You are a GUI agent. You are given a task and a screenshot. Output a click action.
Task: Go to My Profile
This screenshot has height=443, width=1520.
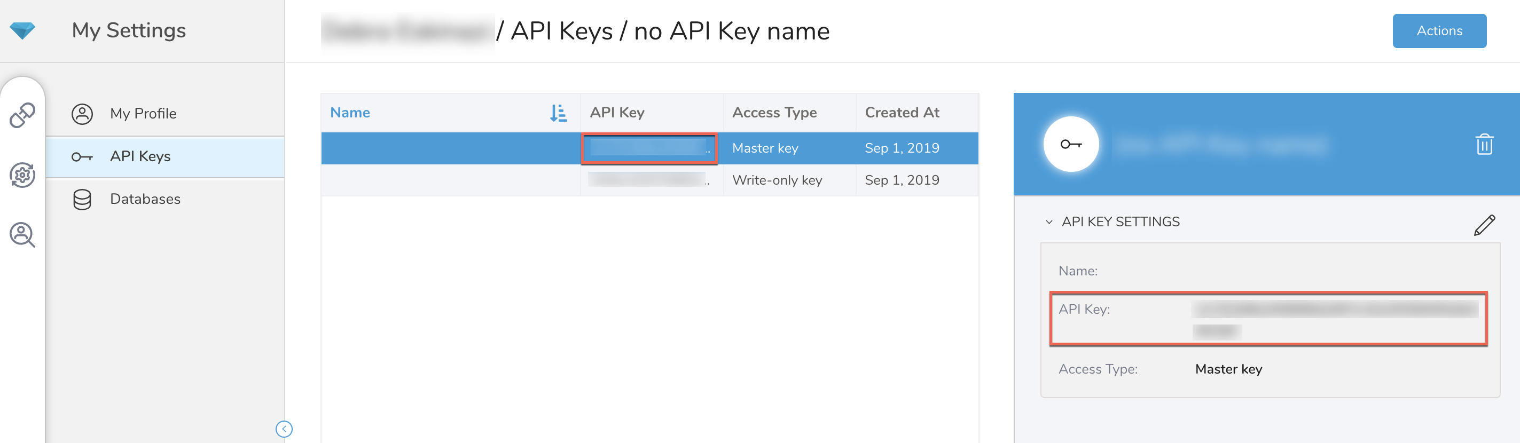coord(143,113)
